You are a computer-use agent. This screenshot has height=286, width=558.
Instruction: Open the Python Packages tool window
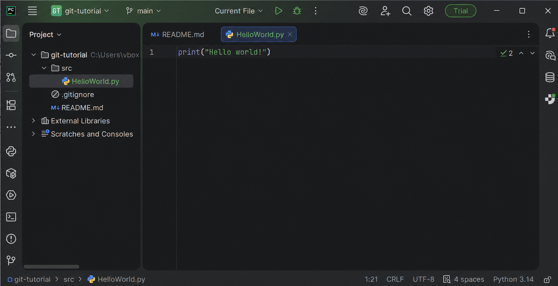[11, 173]
